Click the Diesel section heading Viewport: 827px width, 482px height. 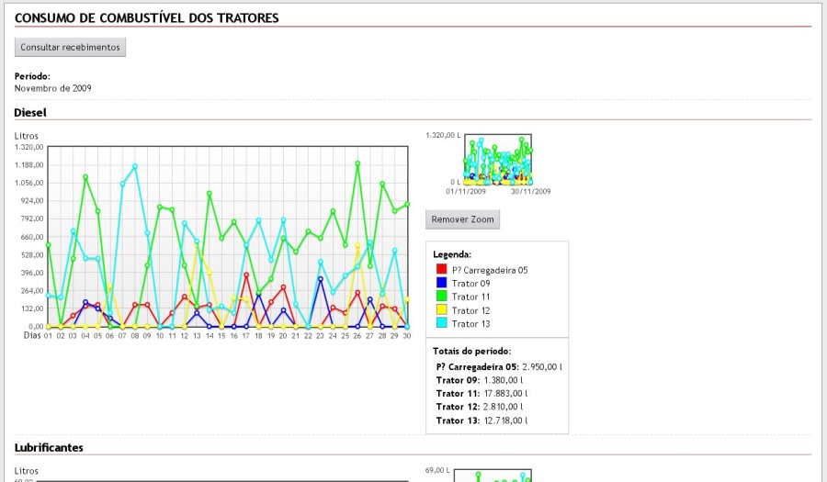(x=30, y=112)
